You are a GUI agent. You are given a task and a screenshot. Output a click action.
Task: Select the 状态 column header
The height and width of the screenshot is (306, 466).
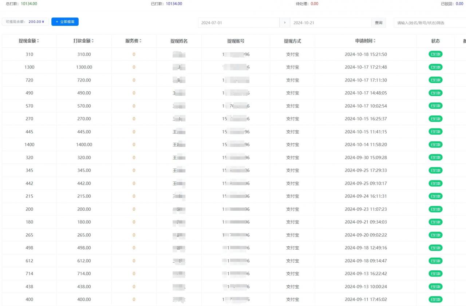(x=435, y=41)
